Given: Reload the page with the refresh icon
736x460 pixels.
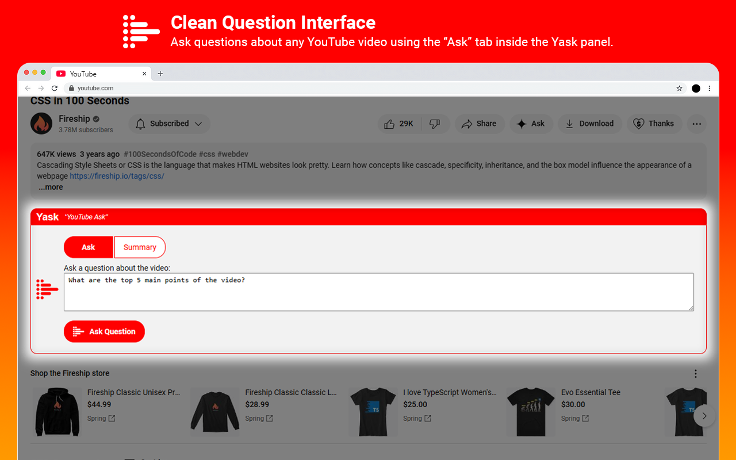Looking at the screenshot, I should coord(55,88).
